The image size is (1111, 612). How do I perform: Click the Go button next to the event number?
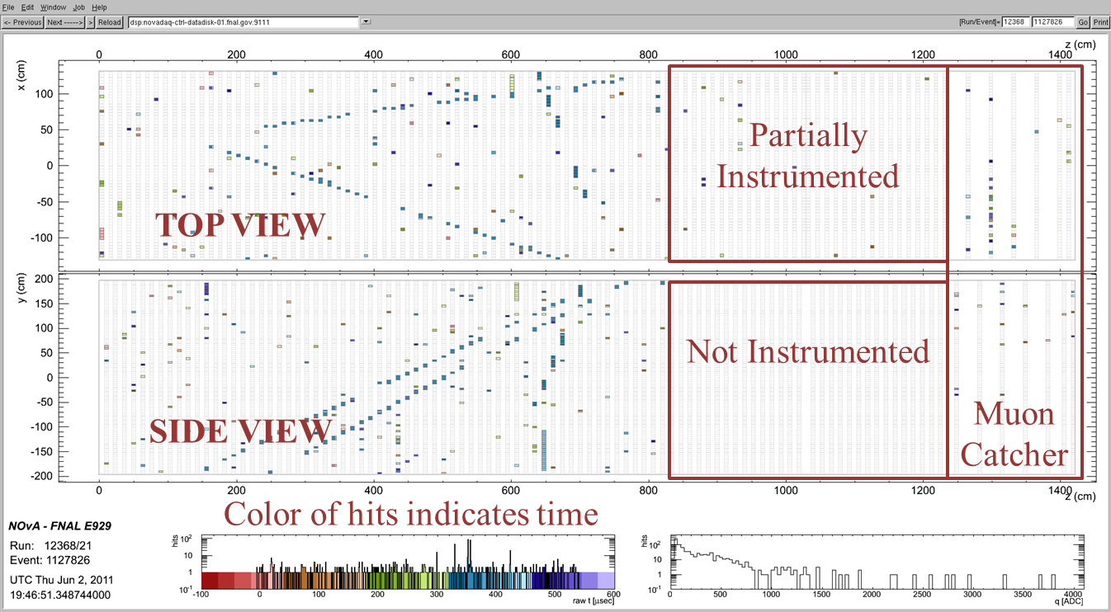coord(1083,22)
